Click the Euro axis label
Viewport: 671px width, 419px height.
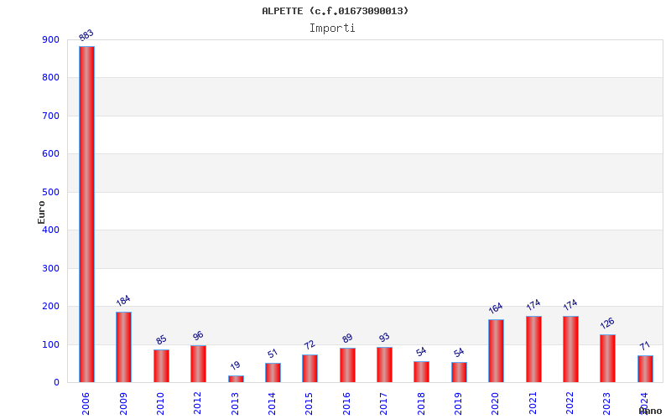pyautogui.click(x=41, y=212)
